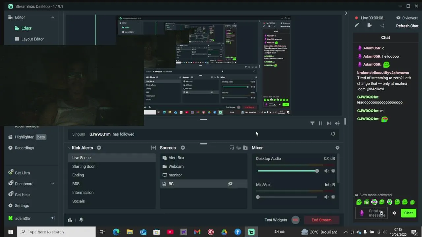
Task: Select the Live Scene scene
Action: [x=112, y=158]
